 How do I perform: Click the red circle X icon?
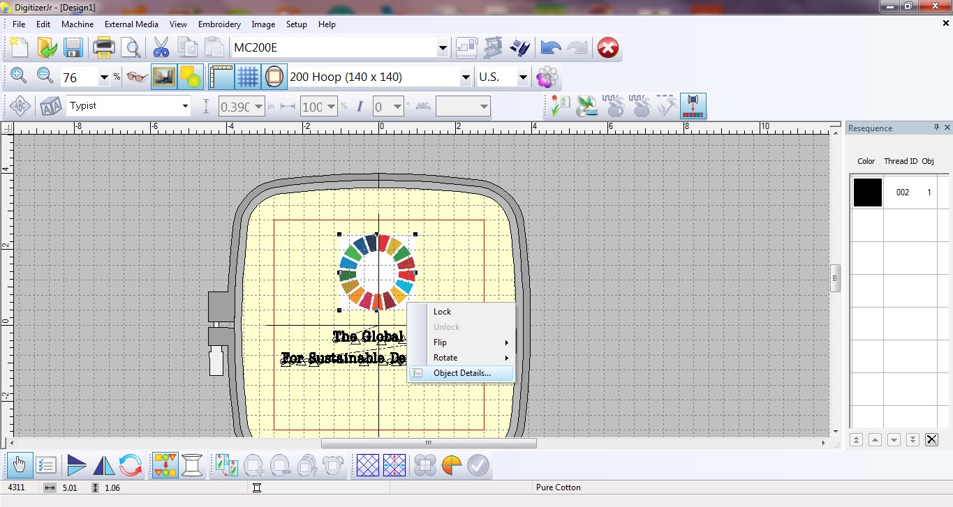[608, 47]
